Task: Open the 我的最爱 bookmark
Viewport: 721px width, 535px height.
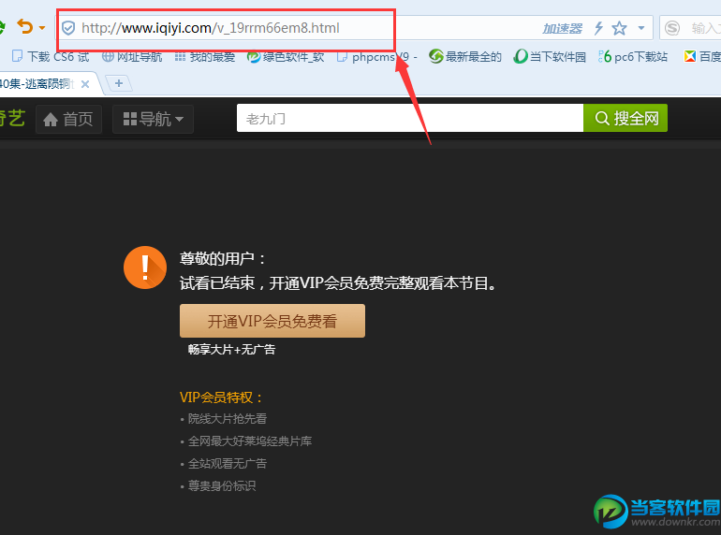Action: point(205,56)
